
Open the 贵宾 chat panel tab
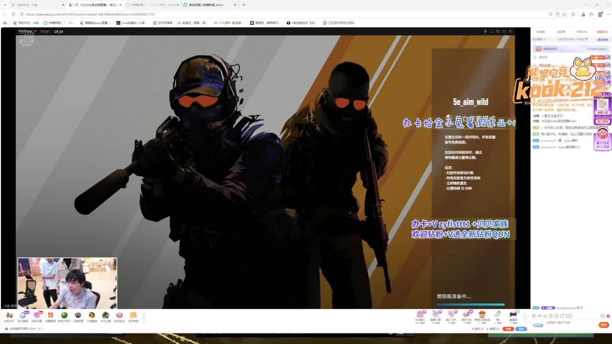coord(581,32)
